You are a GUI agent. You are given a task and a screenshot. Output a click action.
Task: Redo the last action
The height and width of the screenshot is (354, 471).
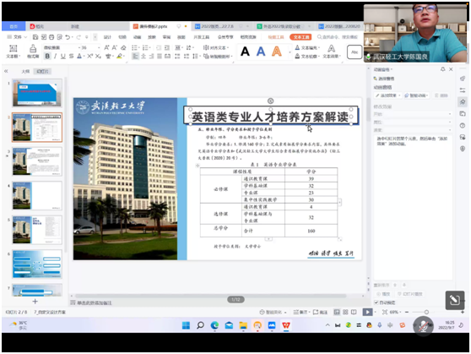78,37
